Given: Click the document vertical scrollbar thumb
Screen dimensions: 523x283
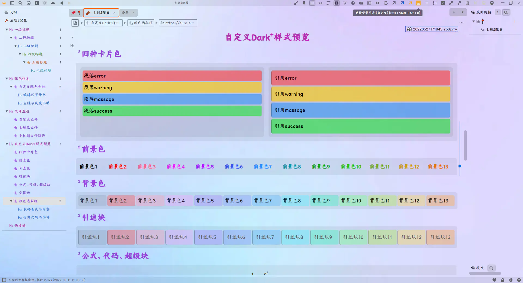Looking at the screenshot, I should tap(466, 146).
